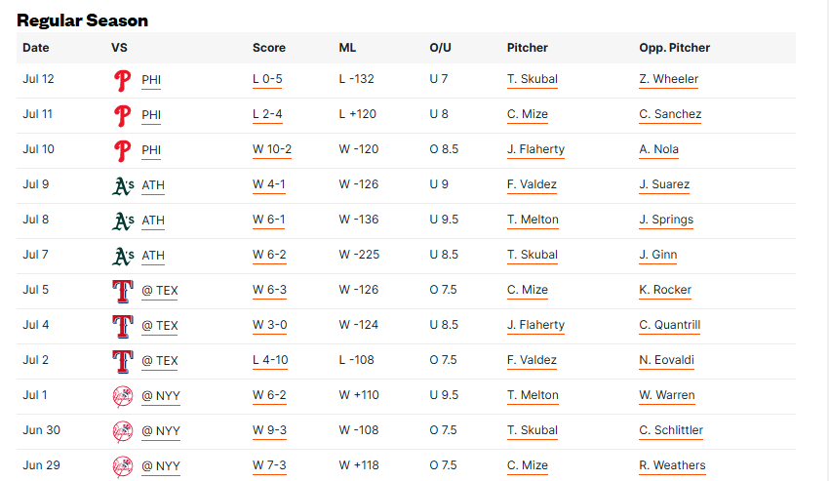Click the Athletics logo in Jul 9 row
Image resolution: width=829 pixels, height=481 pixels.
123,186
